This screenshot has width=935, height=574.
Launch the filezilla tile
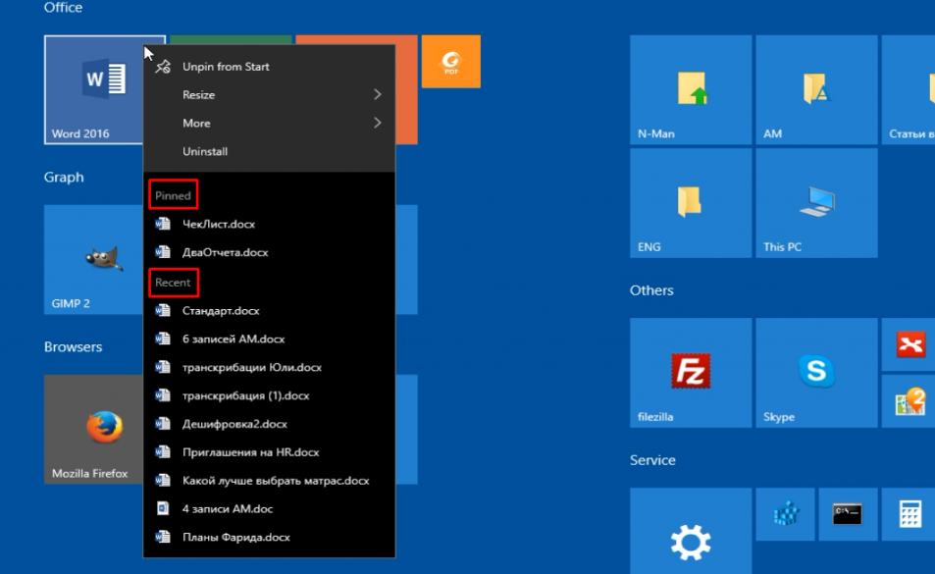click(690, 372)
